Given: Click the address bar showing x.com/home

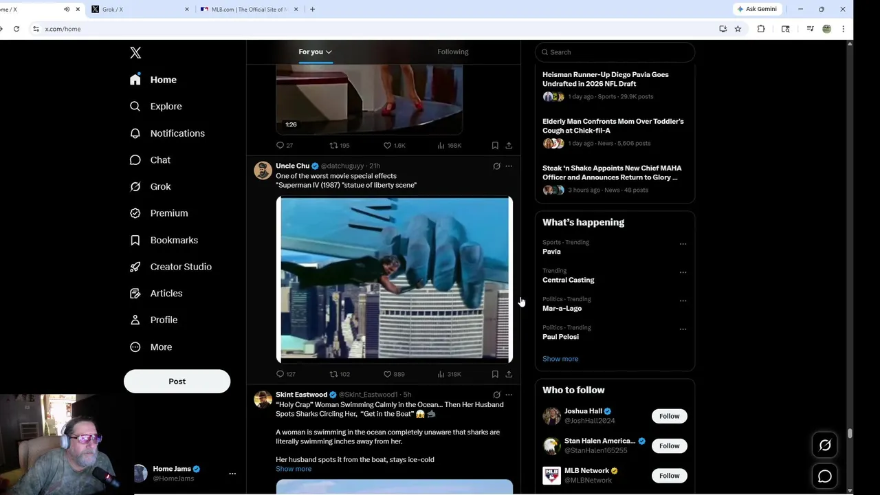Looking at the screenshot, I should point(371,29).
